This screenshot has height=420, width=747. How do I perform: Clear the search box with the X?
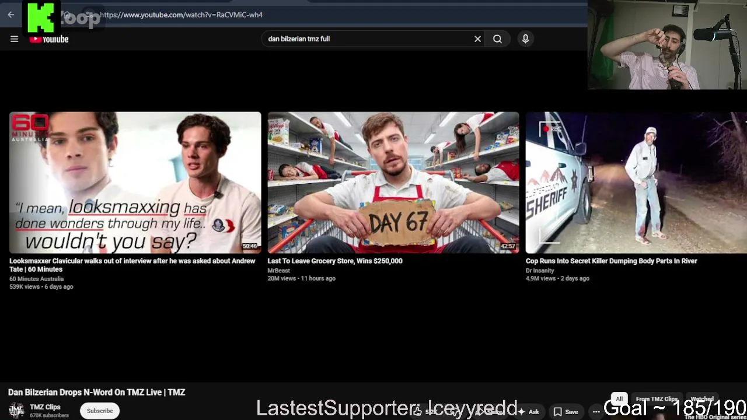[477, 39]
